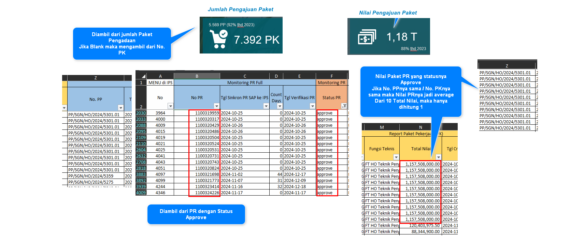
Task: Open the Tgl Sinkron SAP ke IPS filter
Action: 266,106
